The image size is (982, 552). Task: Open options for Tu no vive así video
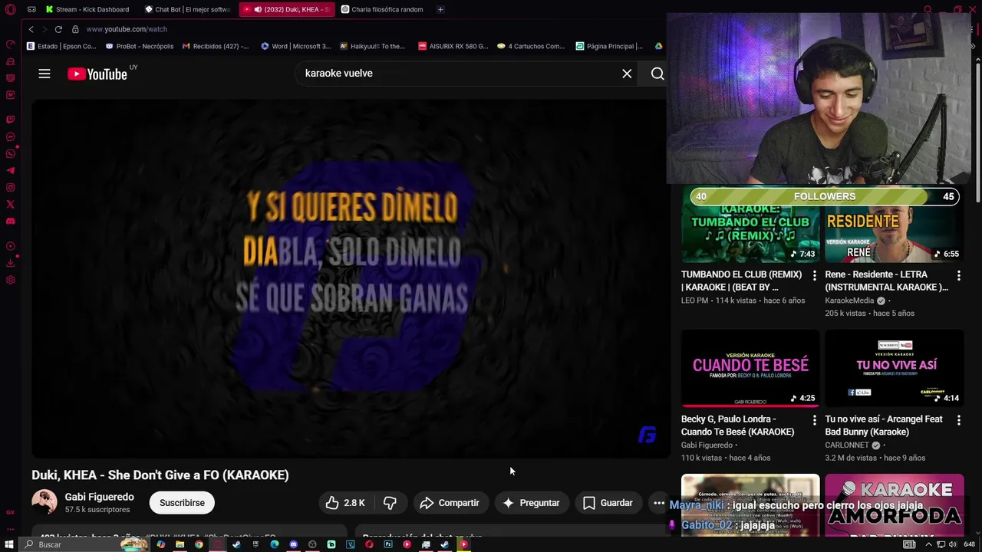[958, 420]
